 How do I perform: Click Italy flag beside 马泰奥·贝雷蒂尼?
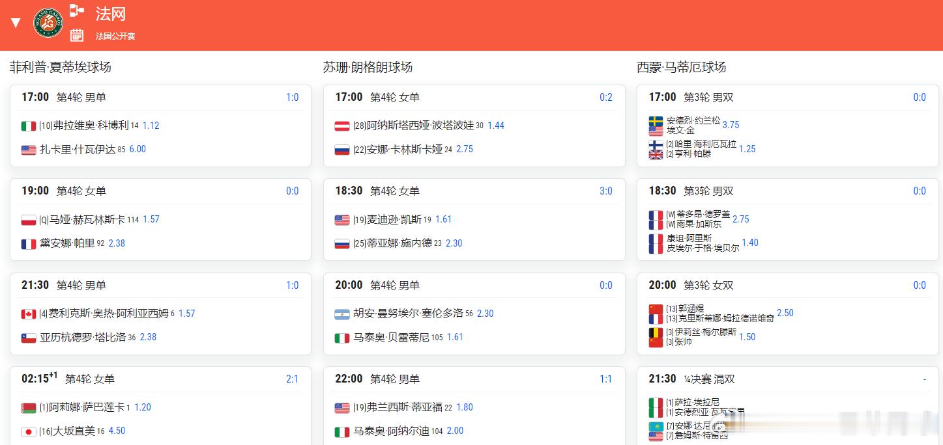pyautogui.click(x=342, y=338)
